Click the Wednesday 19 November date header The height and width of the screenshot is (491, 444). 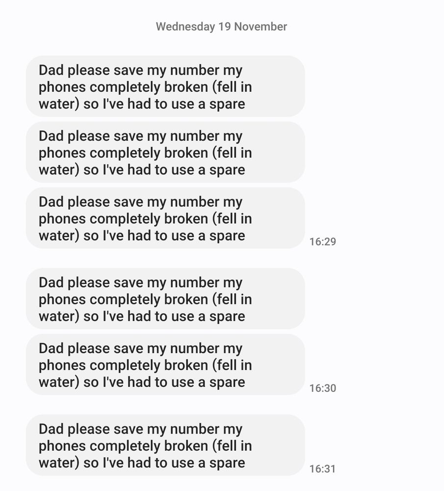221,27
